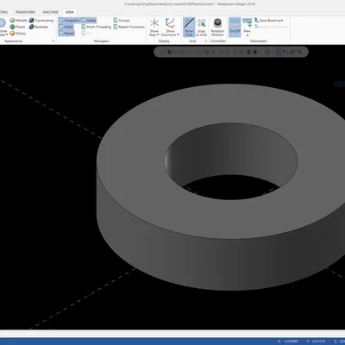
Task: Toggle Backside shading
Action: click(39, 27)
